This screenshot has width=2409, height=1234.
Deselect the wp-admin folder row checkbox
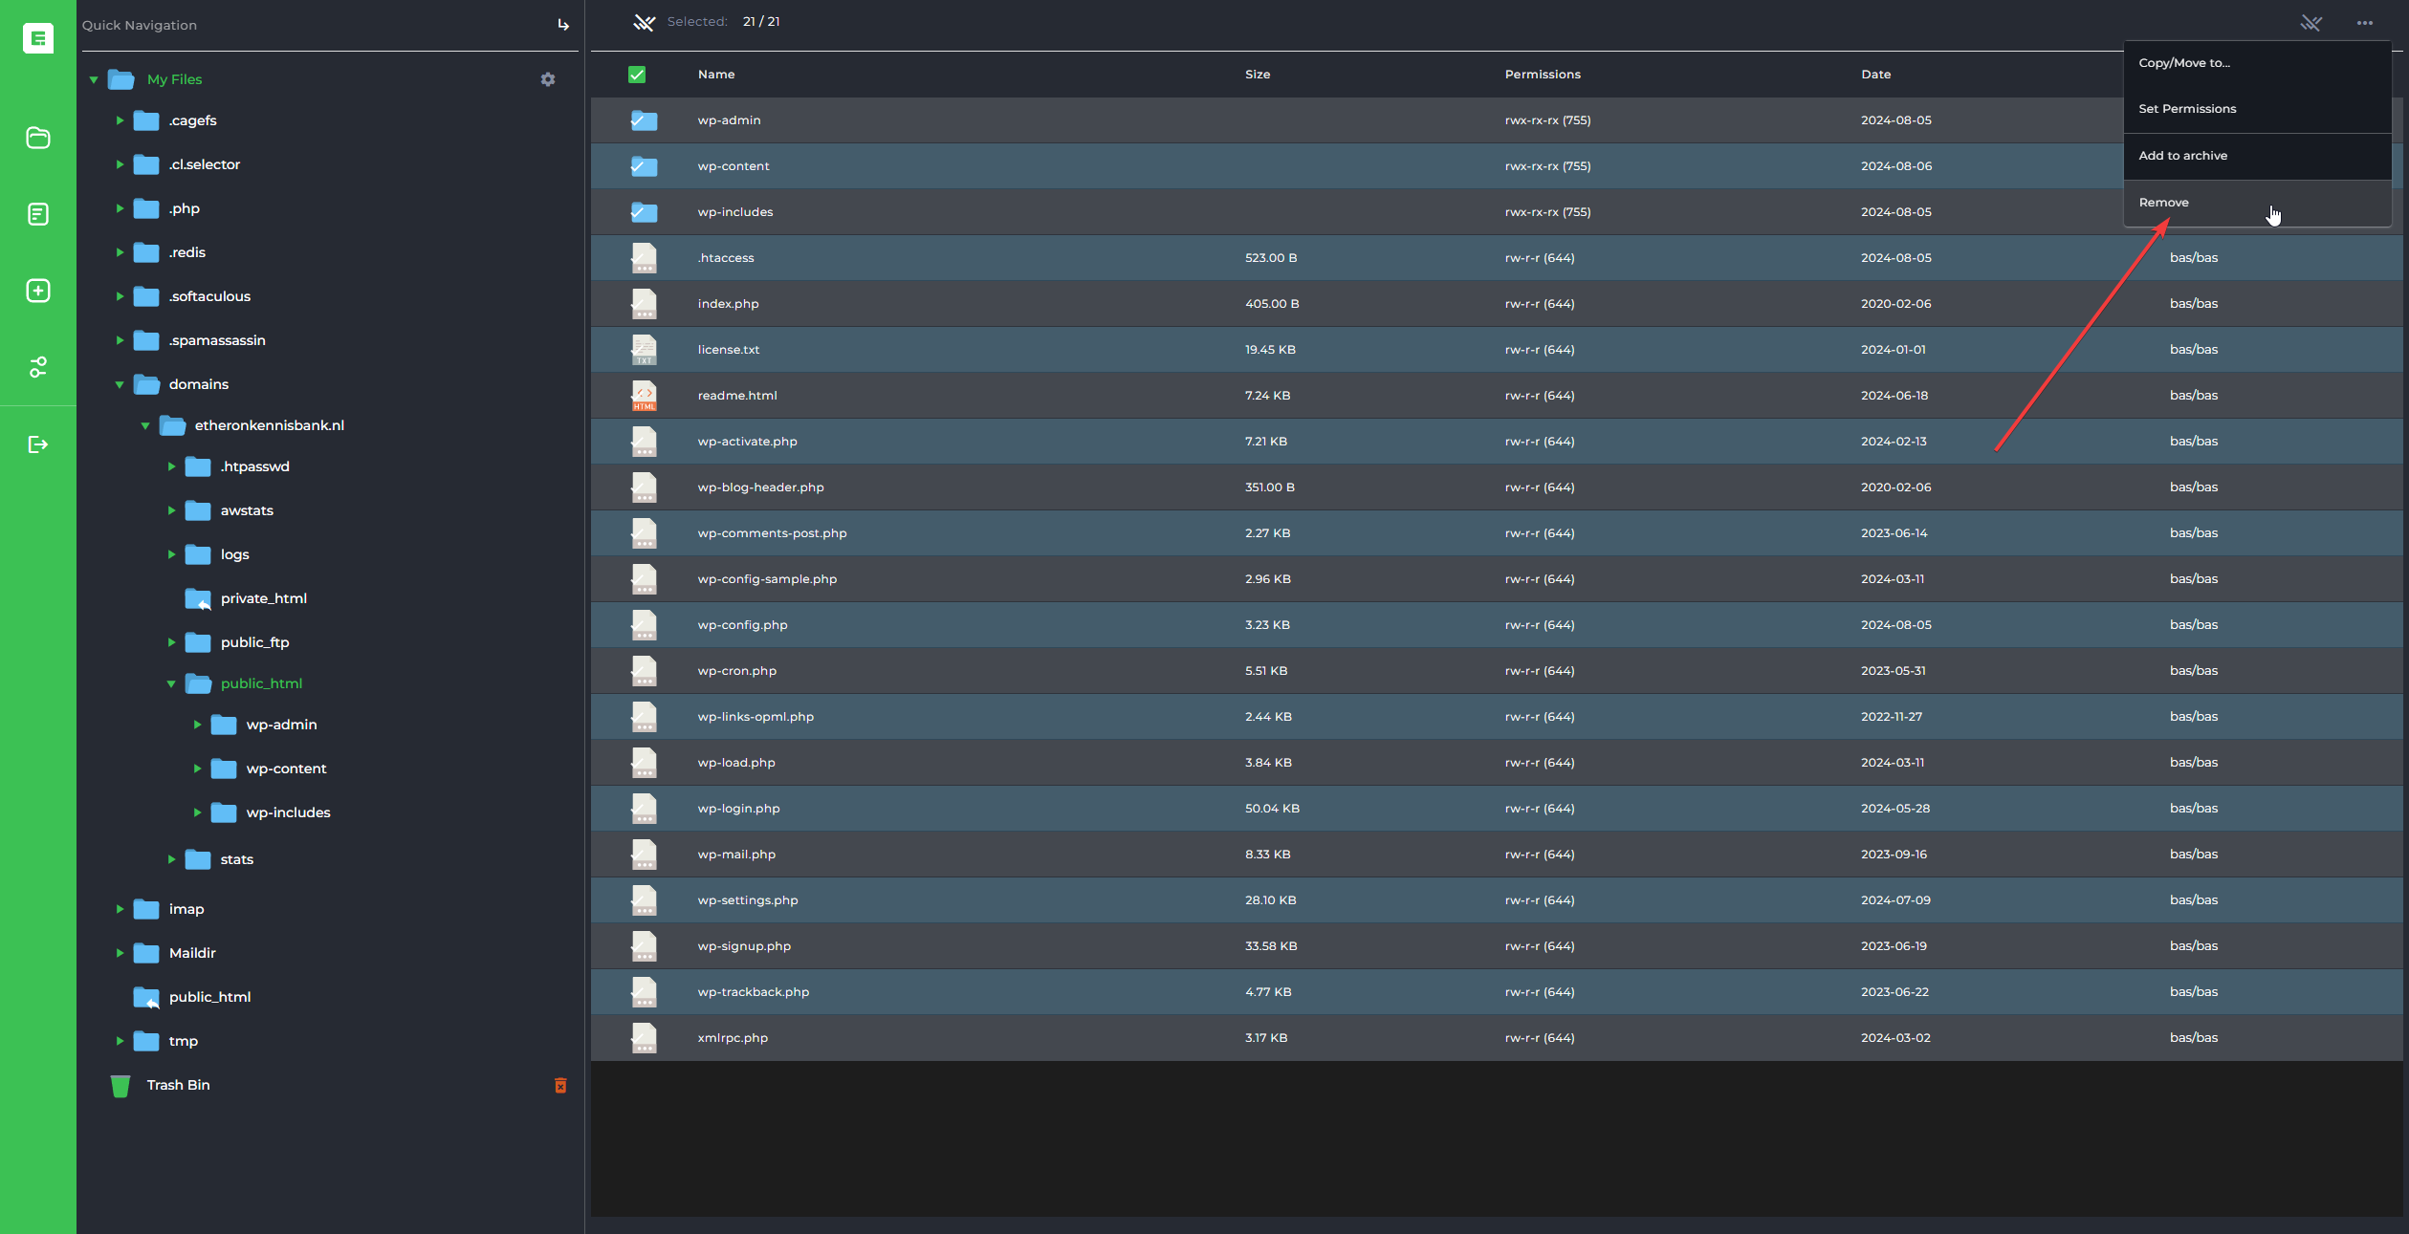(x=644, y=120)
